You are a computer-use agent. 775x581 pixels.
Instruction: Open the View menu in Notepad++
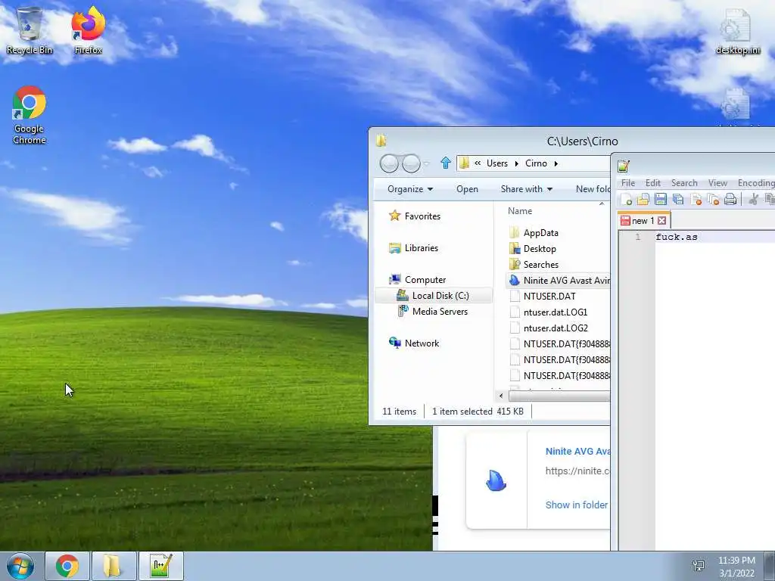click(x=717, y=183)
